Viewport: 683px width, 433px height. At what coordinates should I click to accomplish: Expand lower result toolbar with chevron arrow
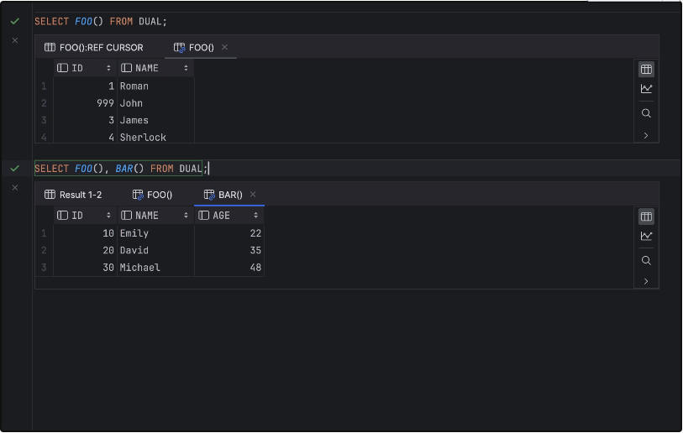point(646,281)
